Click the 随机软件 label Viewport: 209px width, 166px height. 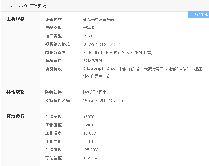tap(53, 92)
